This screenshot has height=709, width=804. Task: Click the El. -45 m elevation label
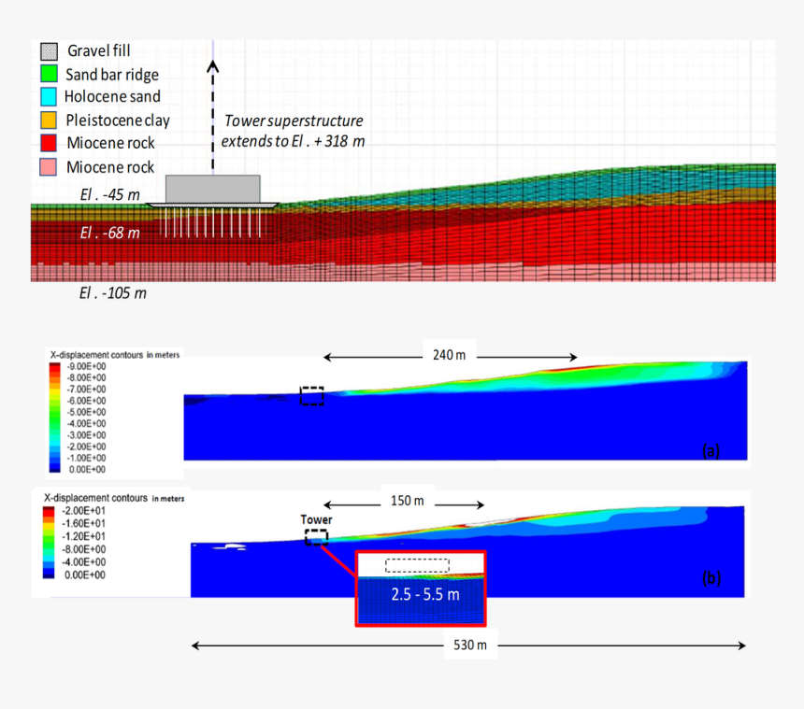tap(109, 194)
